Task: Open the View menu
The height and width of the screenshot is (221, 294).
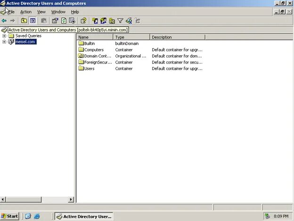Action: [41, 12]
